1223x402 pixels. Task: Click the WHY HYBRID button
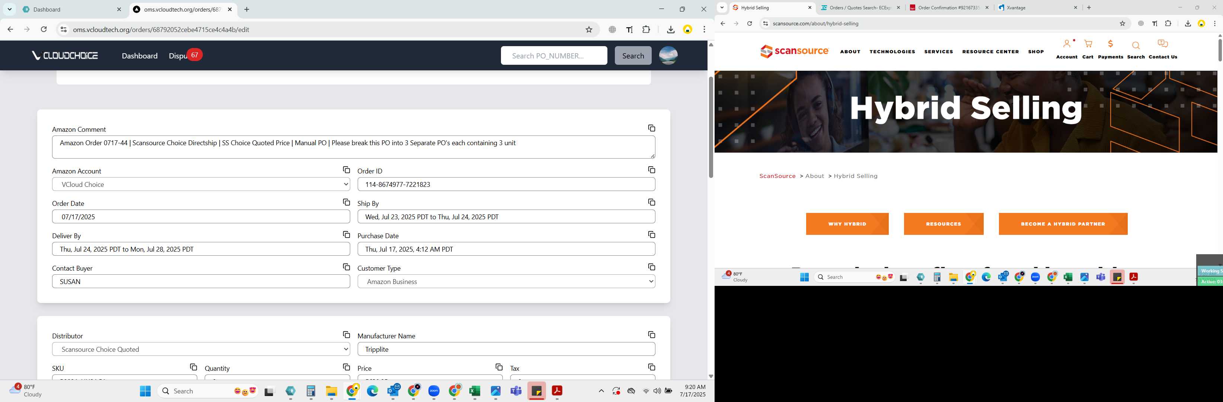(x=847, y=224)
